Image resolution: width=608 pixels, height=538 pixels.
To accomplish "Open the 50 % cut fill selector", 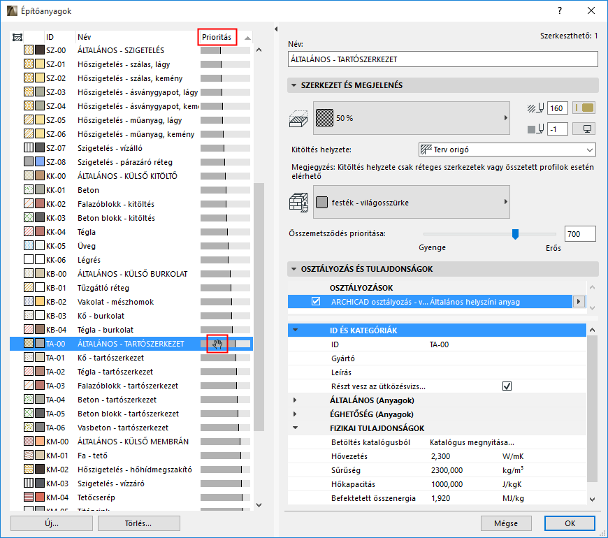I will point(412,118).
